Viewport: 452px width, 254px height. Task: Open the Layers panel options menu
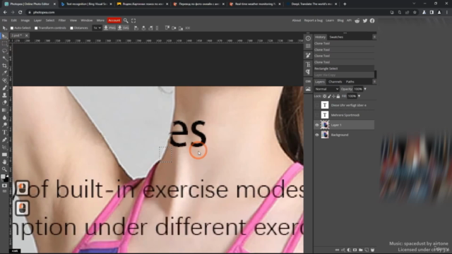click(x=374, y=82)
